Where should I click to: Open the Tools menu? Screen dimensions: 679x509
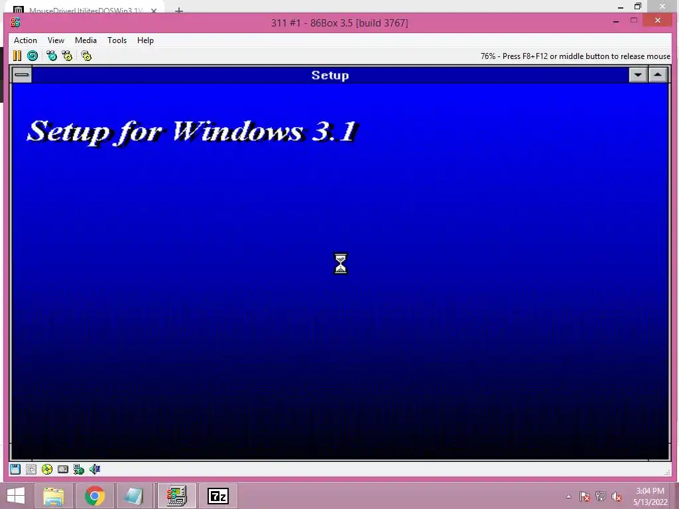(117, 40)
